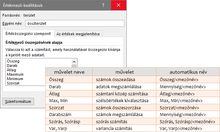Click Max, Min/<mezőnév> cell

(x=188, y=100)
